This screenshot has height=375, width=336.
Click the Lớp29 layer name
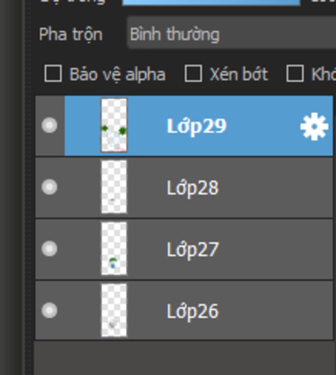click(x=197, y=126)
